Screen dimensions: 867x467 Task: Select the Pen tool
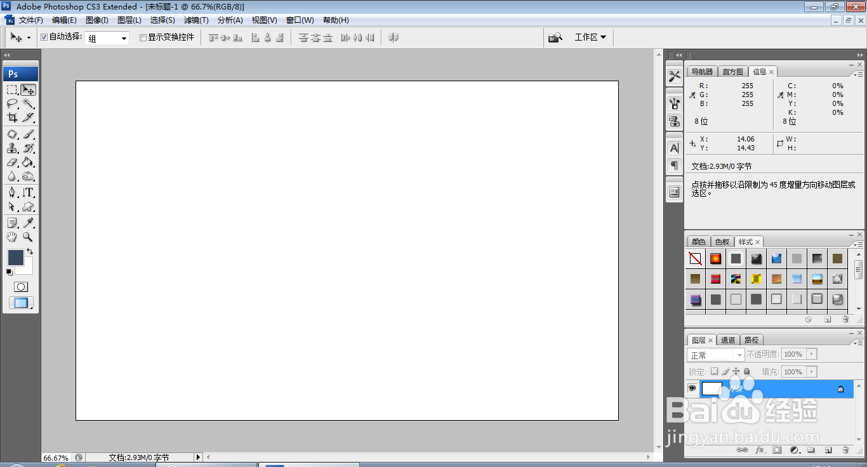tap(12, 192)
